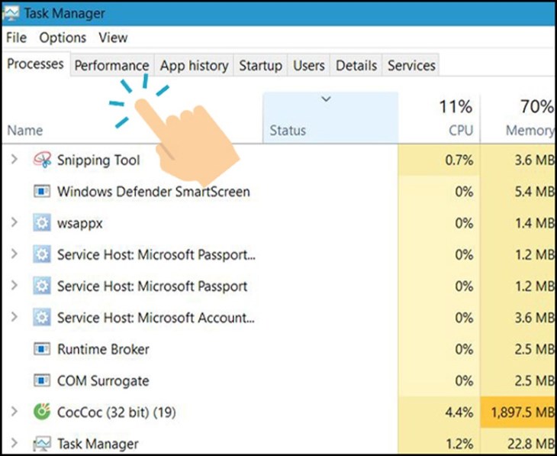Click the Task Manager process row icon
Viewport: 557px width, 456px height.
coord(42,444)
